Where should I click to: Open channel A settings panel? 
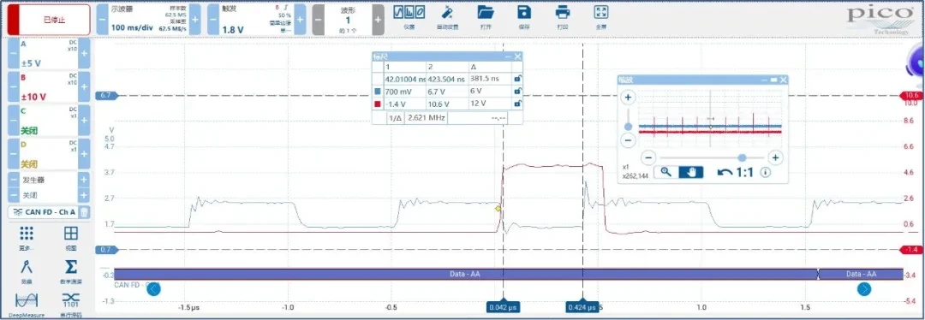[48, 54]
